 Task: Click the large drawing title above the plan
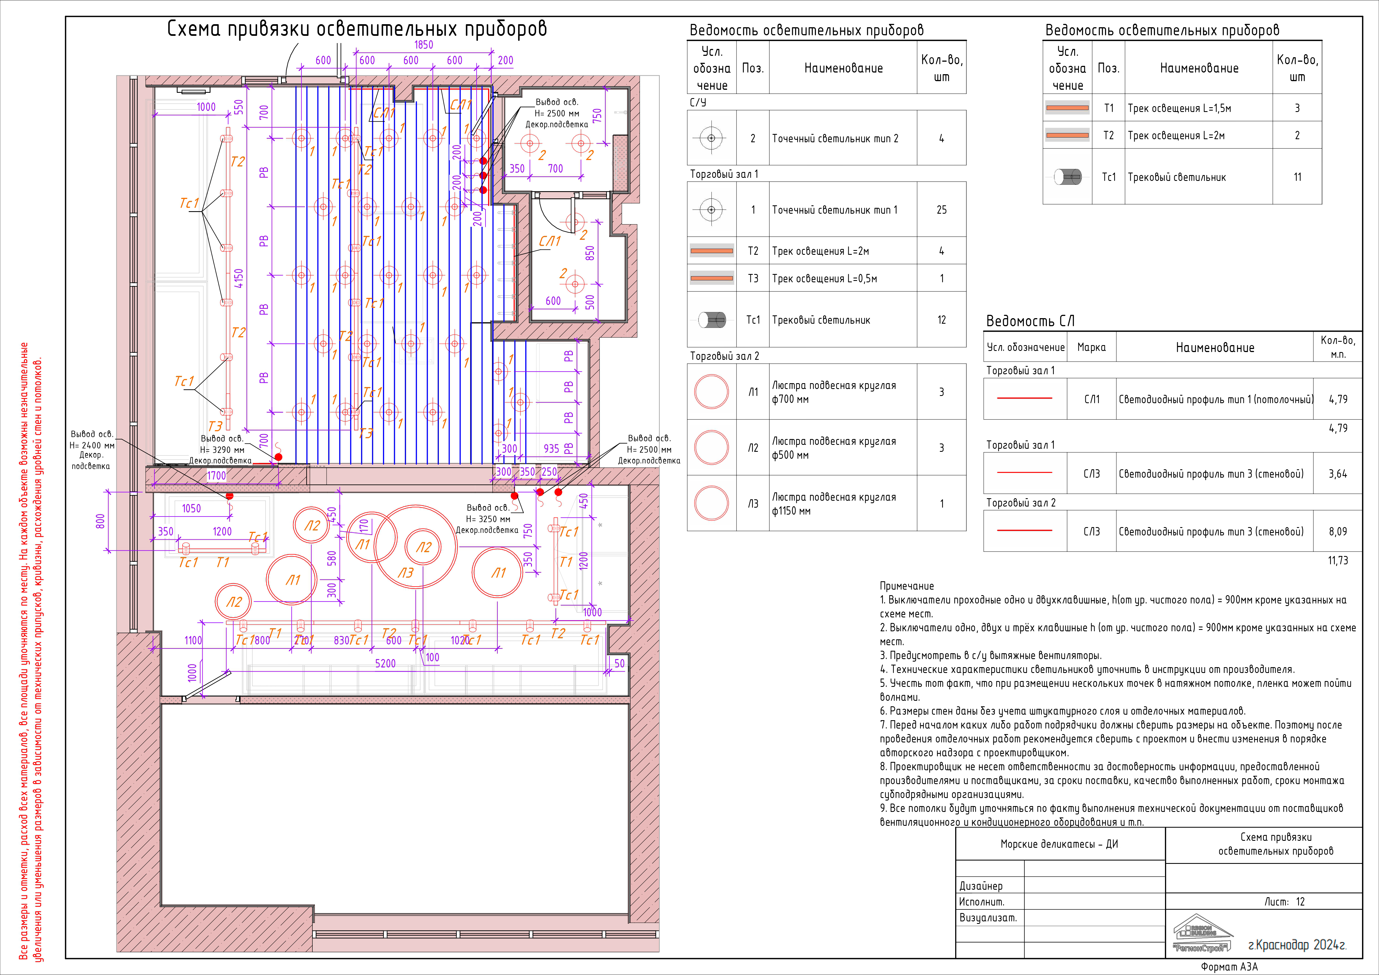tap(357, 29)
